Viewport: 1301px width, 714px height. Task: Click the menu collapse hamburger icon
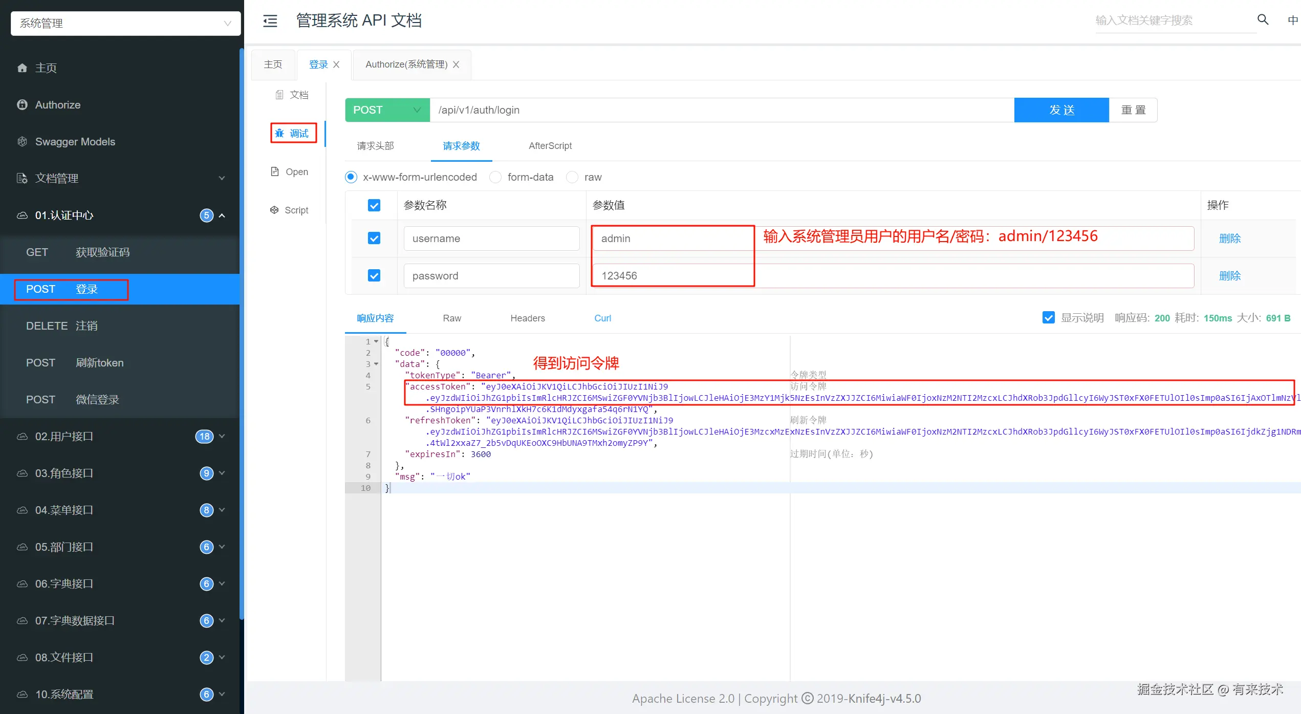270,21
